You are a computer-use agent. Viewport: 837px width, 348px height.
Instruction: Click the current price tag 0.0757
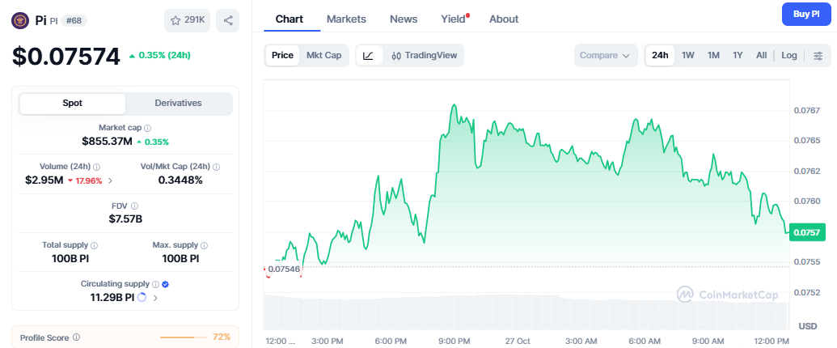click(807, 232)
